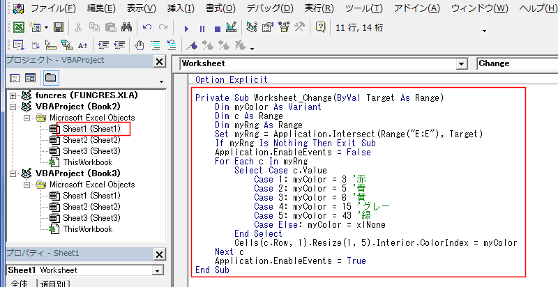This screenshot has width=558, height=287.
Task: Jump to the previous bookmark
Action: pyautogui.click(x=224, y=45)
